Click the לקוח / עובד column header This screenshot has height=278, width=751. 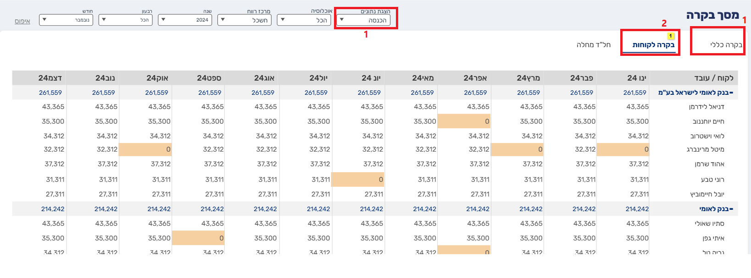pyautogui.click(x=713, y=78)
